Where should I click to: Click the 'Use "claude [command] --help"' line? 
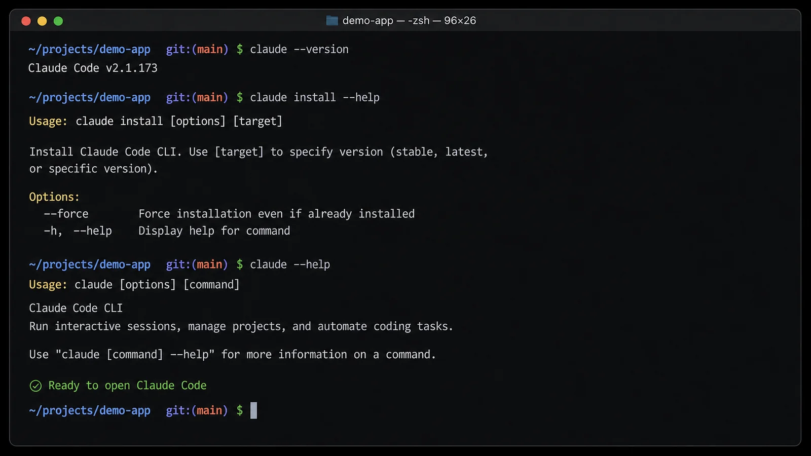click(233, 355)
